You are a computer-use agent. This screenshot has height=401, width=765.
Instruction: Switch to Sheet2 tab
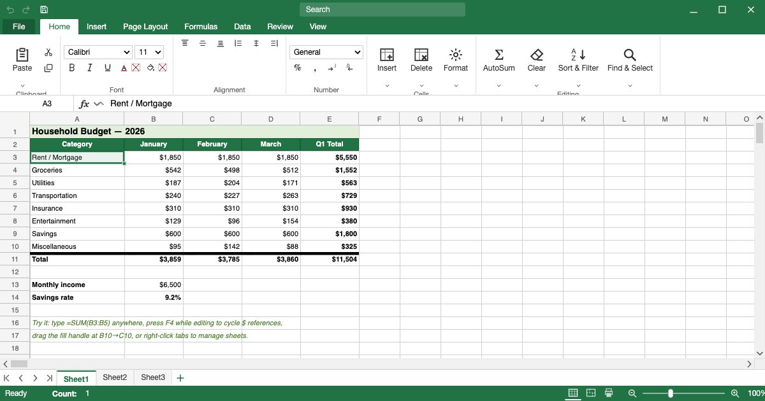(115, 377)
